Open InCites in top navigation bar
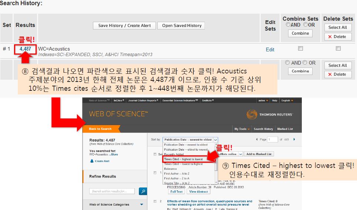 click(x=119, y=100)
